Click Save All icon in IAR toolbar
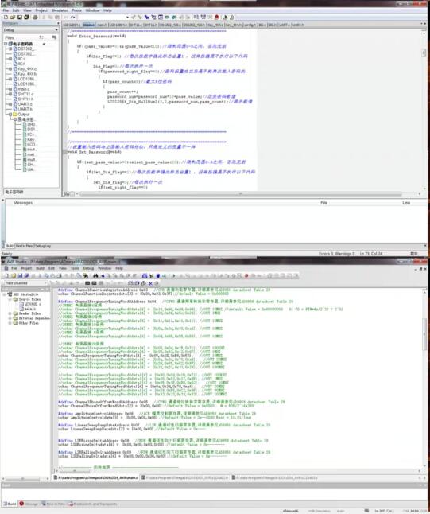430x514 pixels. coord(26,17)
